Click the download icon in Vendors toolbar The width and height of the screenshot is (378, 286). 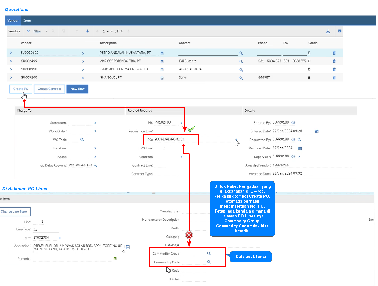click(x=328, y=31)
